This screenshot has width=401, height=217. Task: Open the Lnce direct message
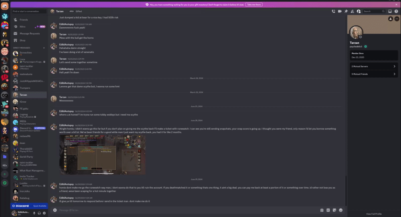click(29, 60)
